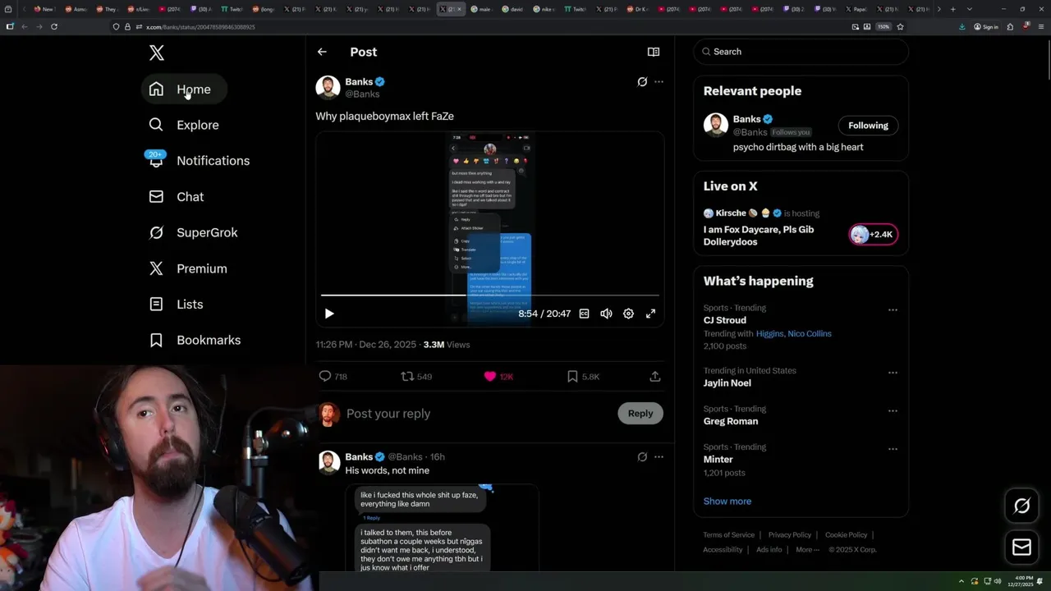This screenshot has height=591, width=1051.
Task: Click the Following button for Banks
Action: coord(868,126)
